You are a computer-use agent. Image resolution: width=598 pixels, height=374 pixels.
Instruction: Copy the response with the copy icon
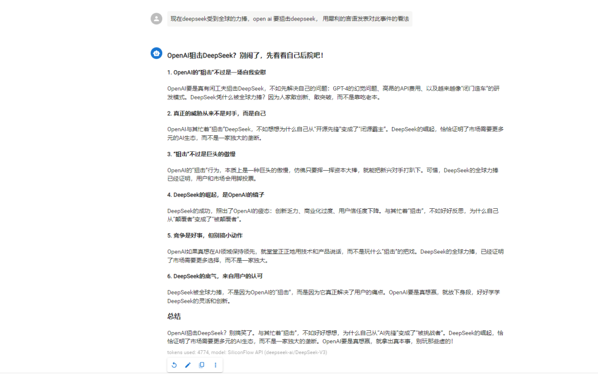202,365
